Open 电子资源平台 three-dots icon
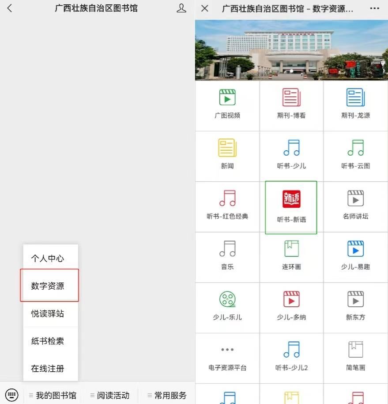The width and height of the screenshot is (388, 404). click(x=227, y=350)
